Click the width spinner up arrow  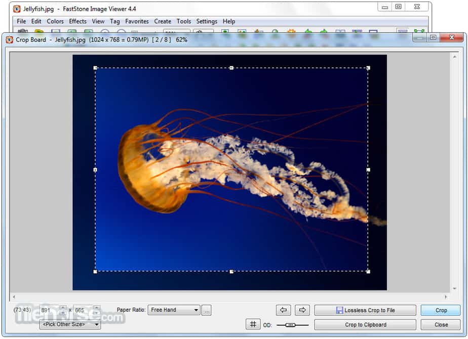tap(63, 307)
